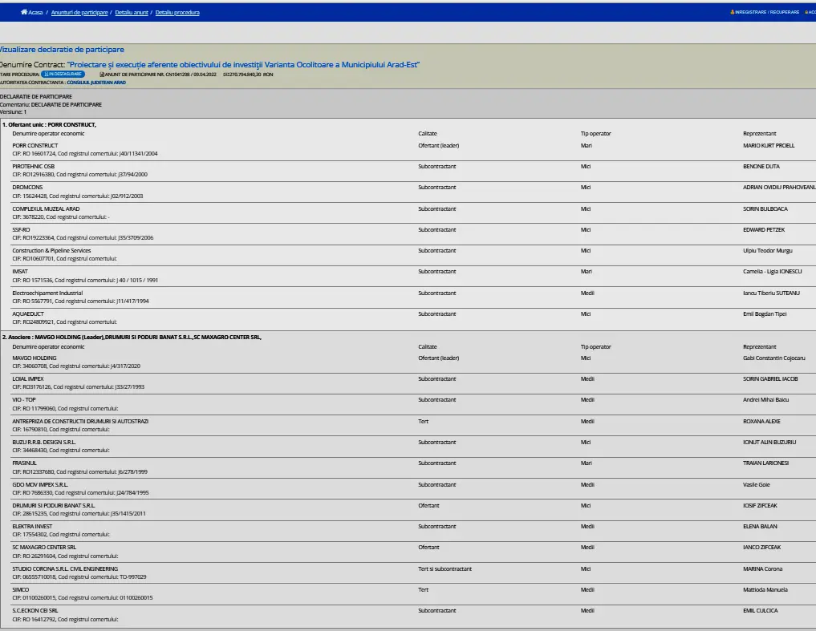Open the Detaliu procedura breadcrumb link
Viewport: 816px width, 631px height.
177,13
